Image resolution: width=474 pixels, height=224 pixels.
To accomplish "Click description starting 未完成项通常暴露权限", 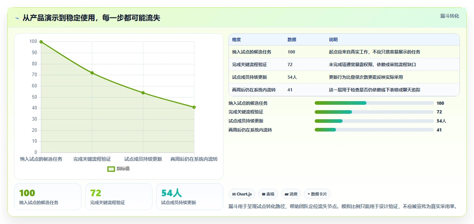I will [372, 65].
